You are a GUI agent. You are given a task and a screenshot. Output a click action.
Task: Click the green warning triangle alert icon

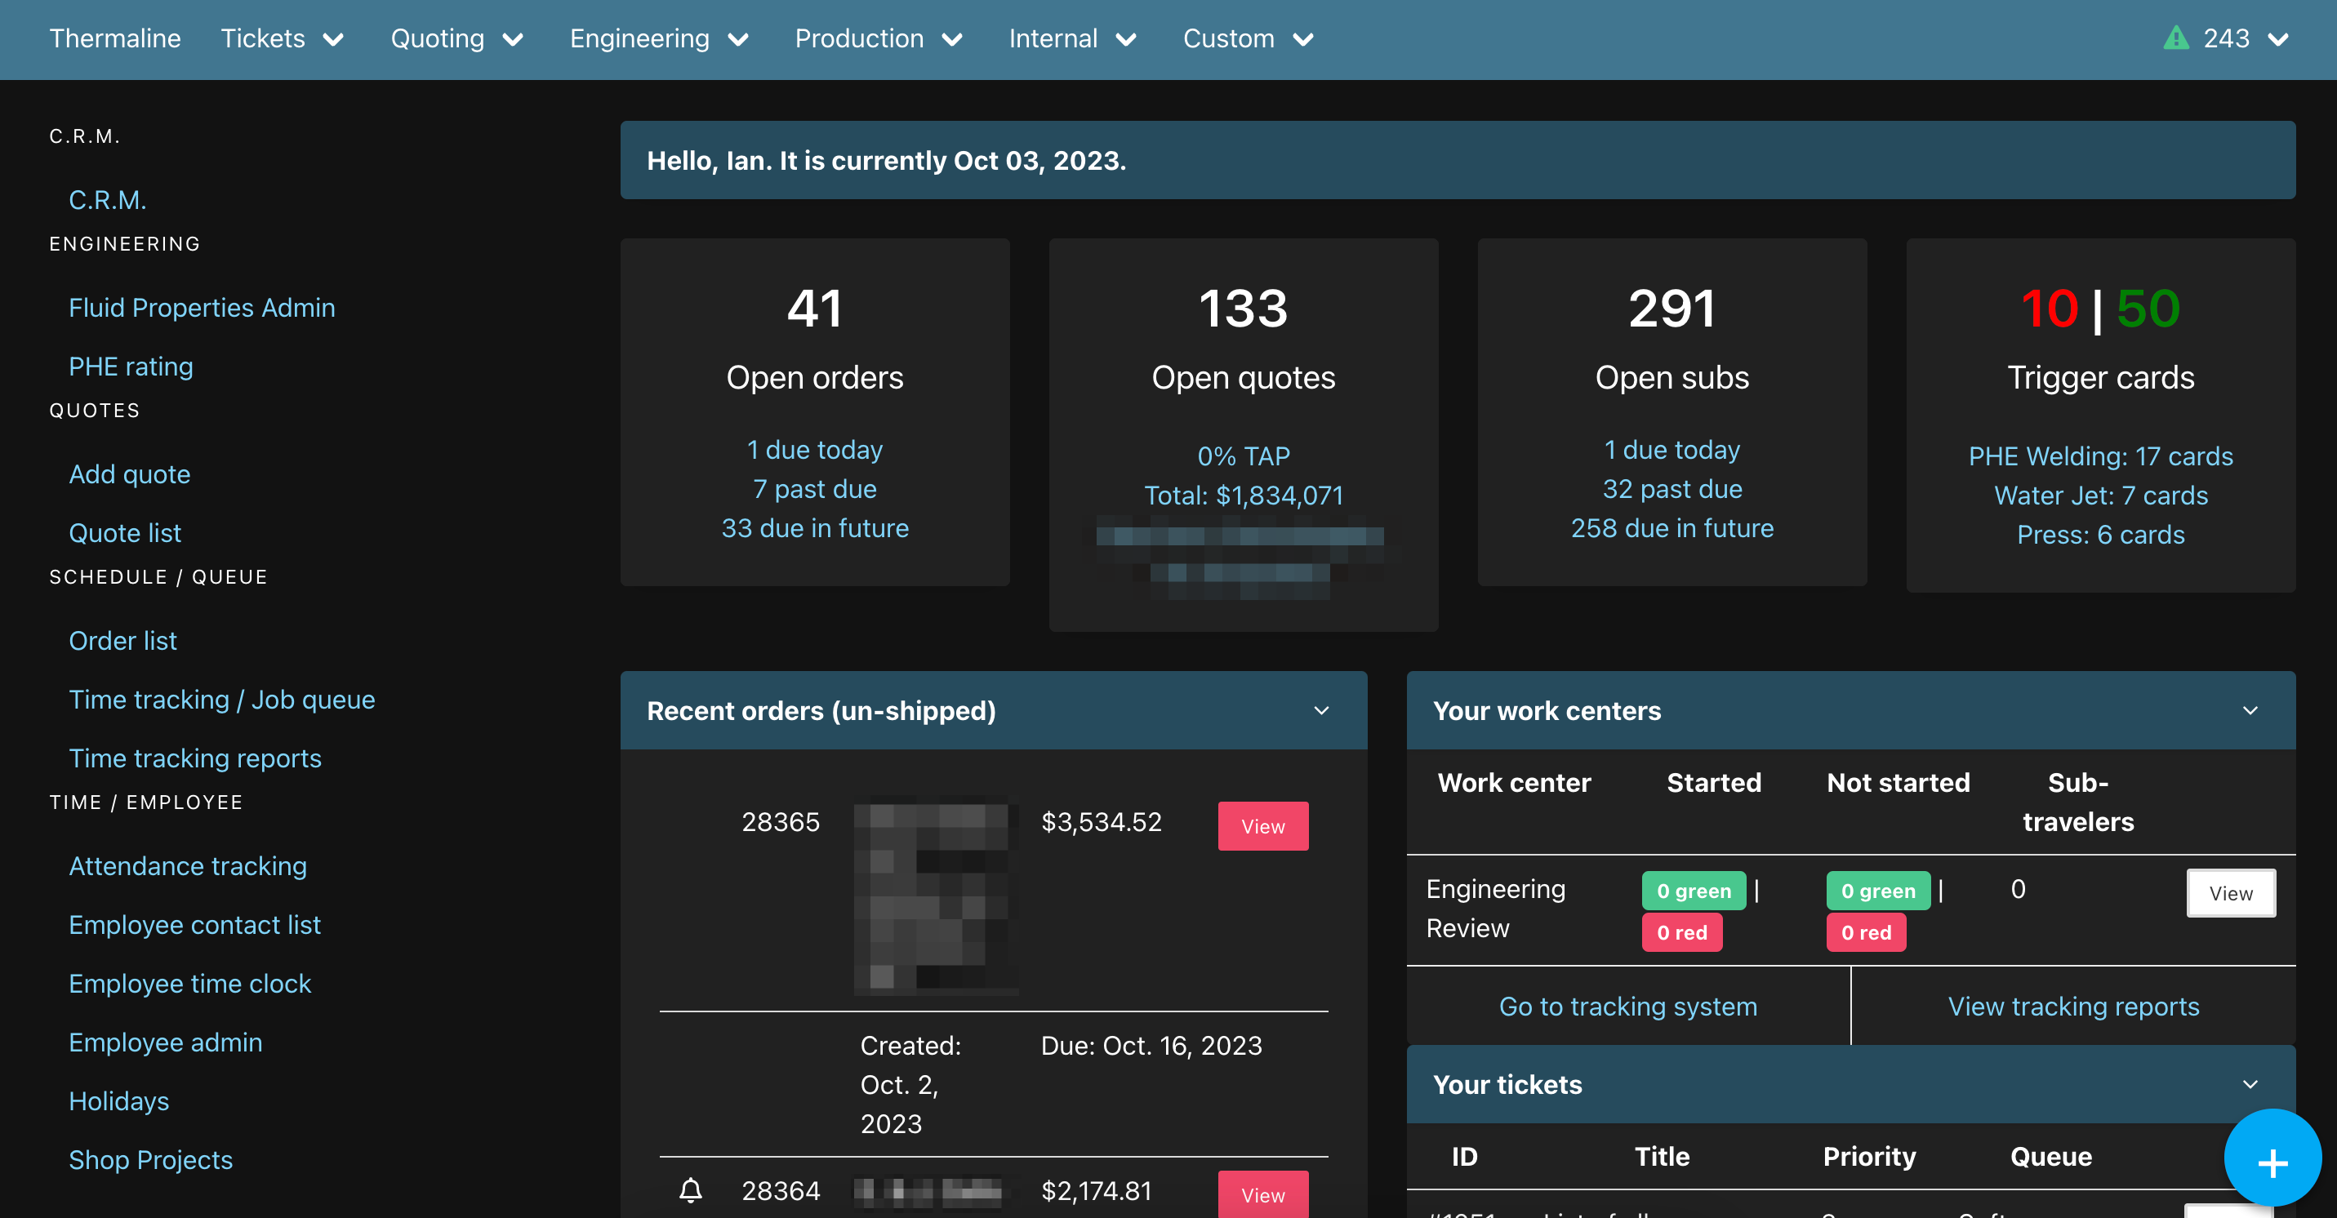coord(2175,39)
